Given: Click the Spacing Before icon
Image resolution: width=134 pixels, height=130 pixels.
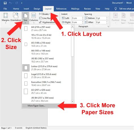Looking at the screenshot, I should (x=86, y=18).
